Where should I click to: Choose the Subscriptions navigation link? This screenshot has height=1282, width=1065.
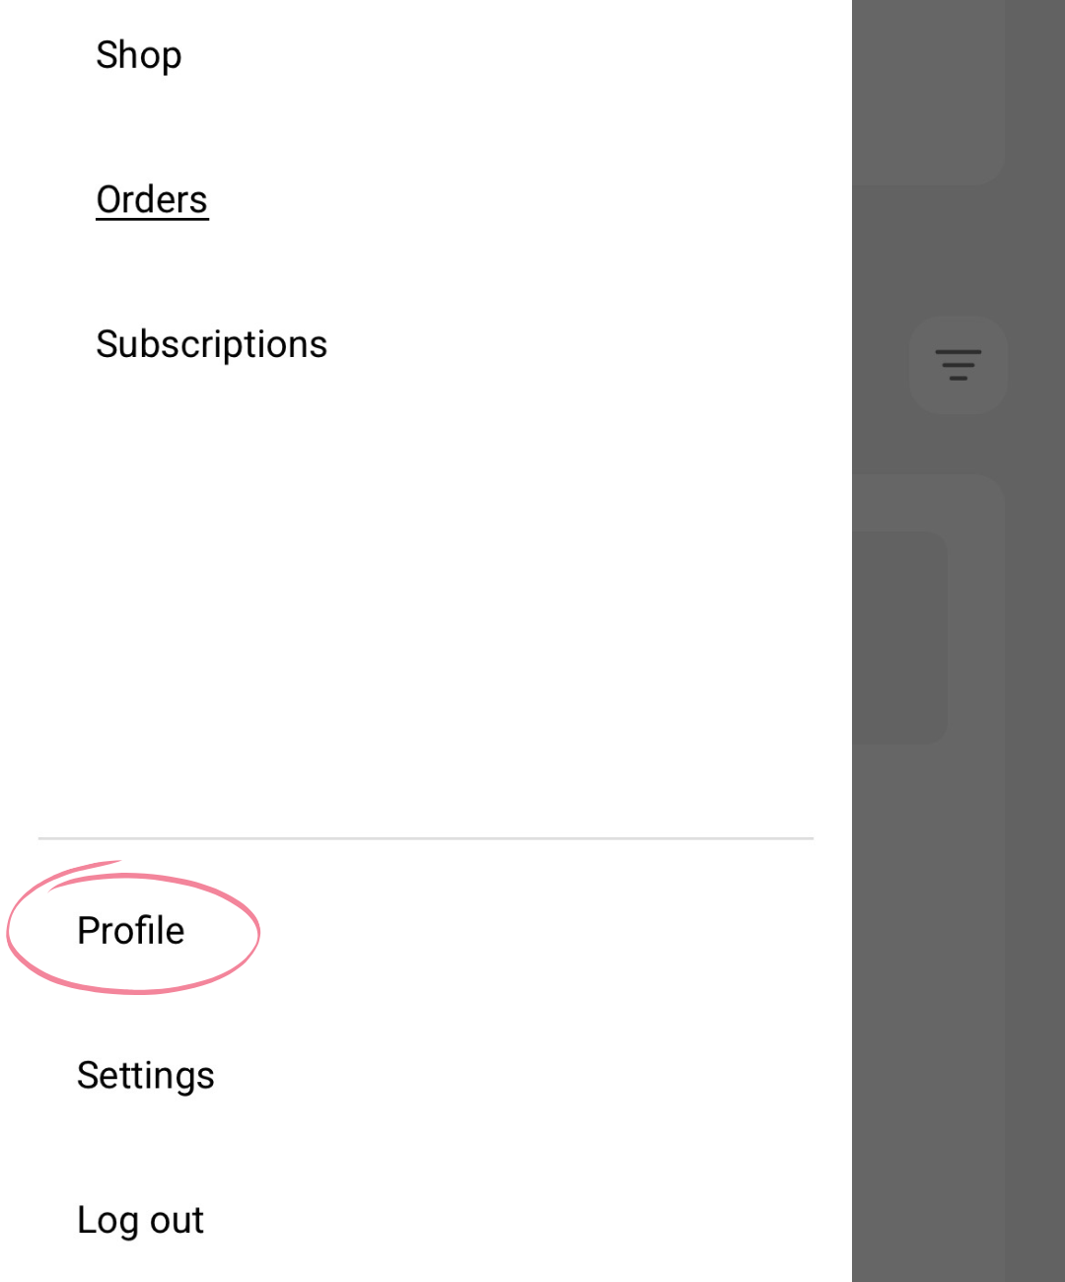(211, 344)
